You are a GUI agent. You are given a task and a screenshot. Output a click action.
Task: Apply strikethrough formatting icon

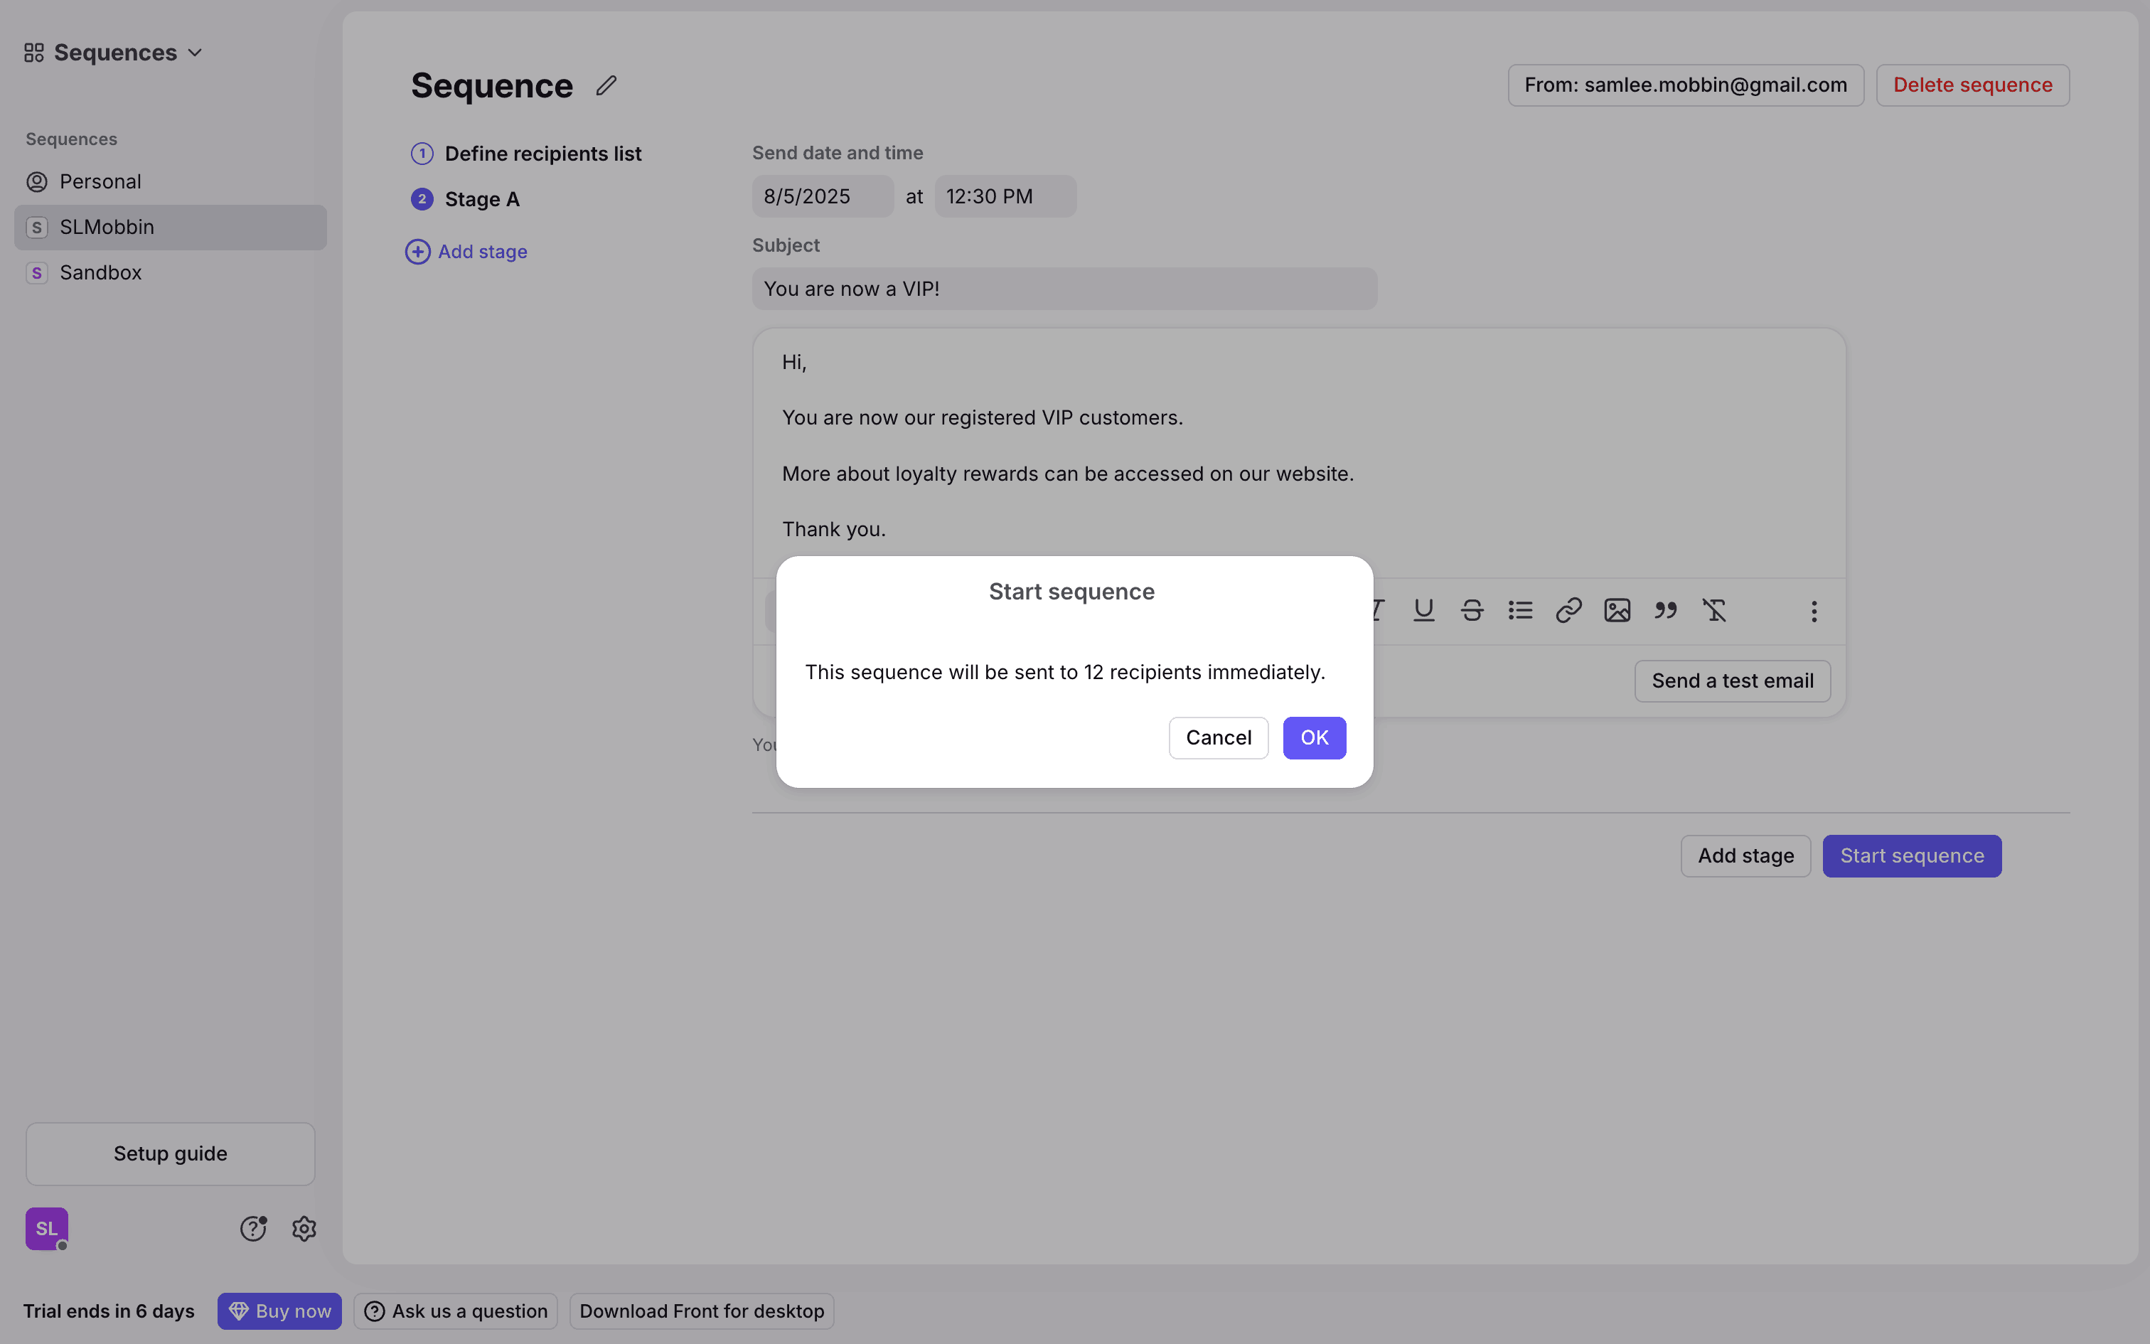1472,611
